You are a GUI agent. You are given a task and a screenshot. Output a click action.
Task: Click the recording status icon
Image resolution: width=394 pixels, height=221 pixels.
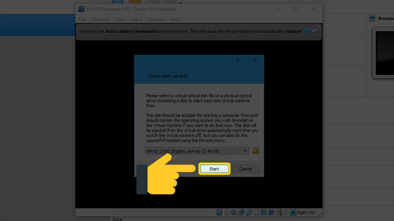[x=271, y=213]
